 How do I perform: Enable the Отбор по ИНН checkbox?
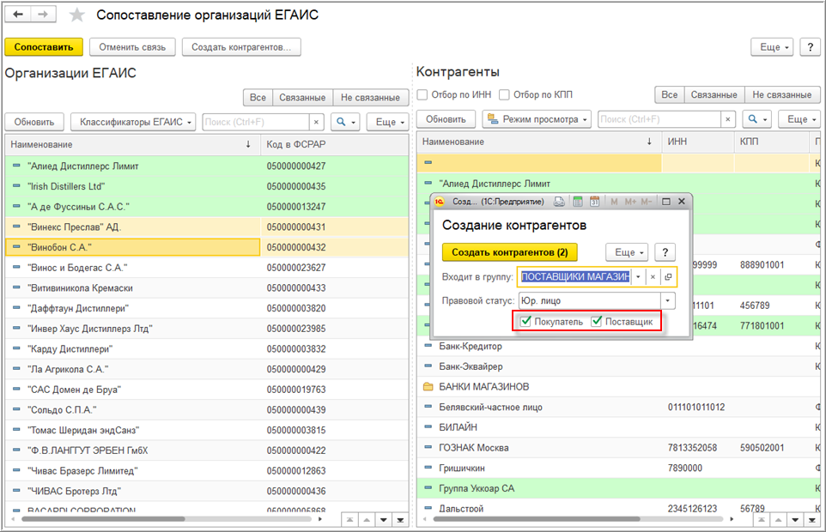pos(422,94)
